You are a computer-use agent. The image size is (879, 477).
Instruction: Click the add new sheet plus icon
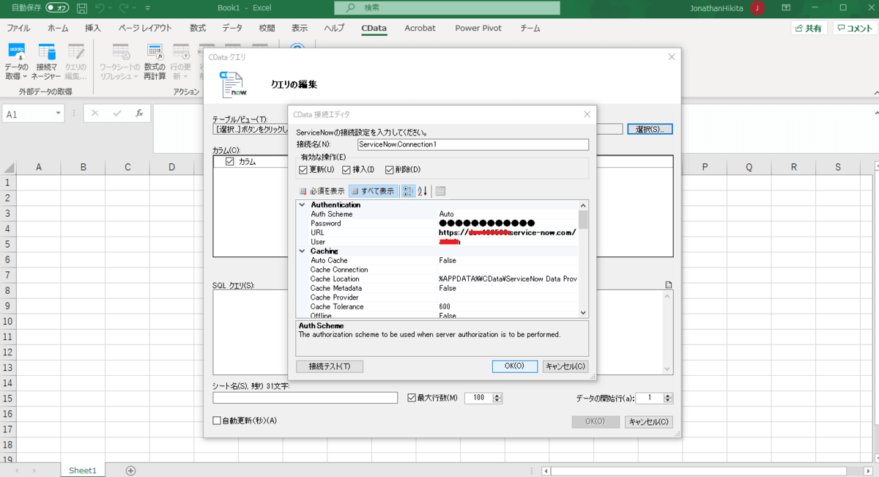pos(130,470)
